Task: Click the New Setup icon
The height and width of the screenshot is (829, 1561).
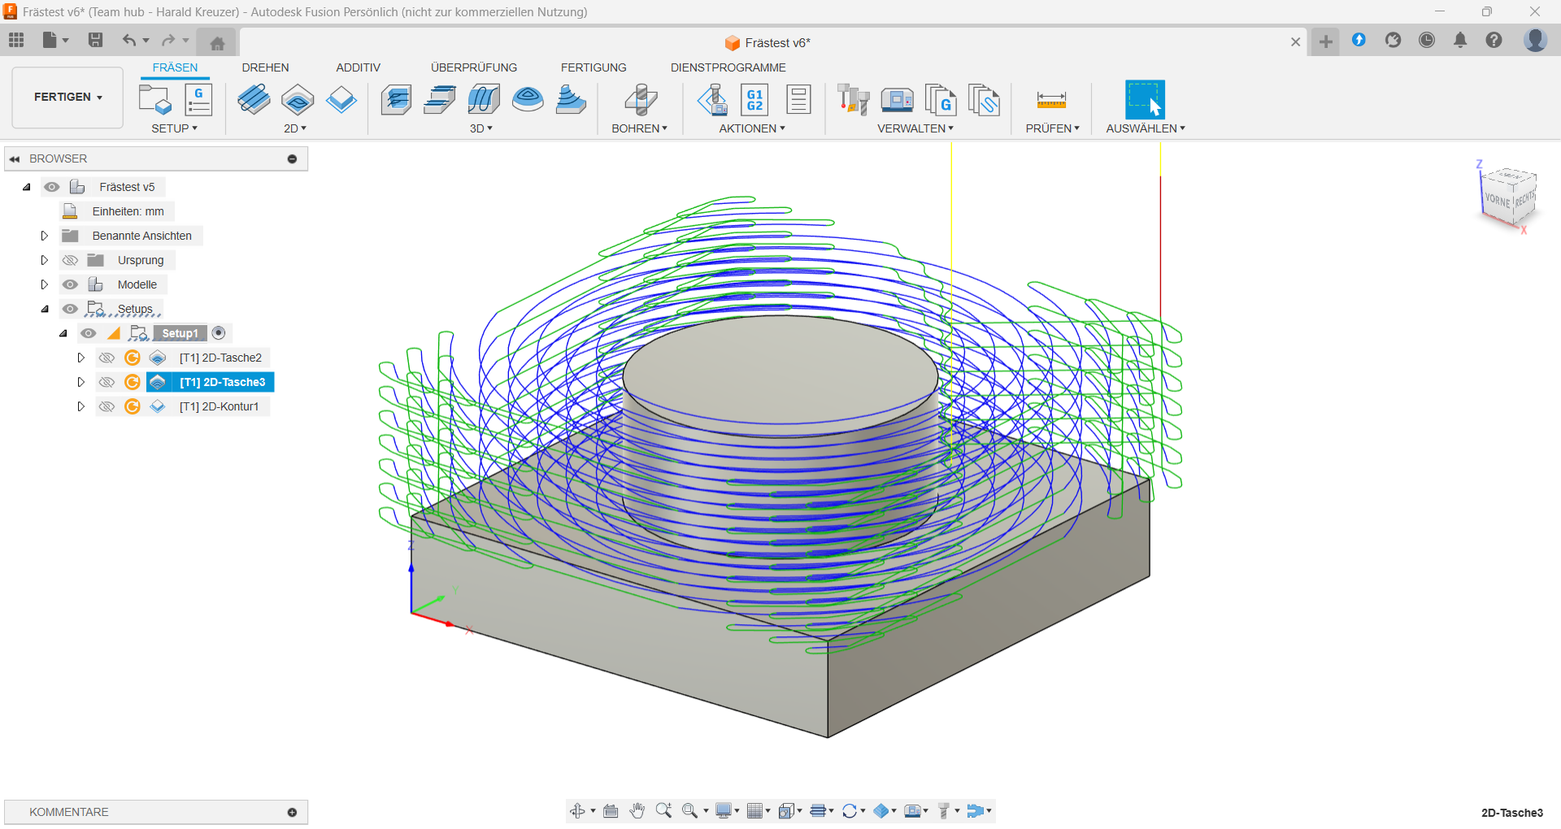Action: pos(154,100)
